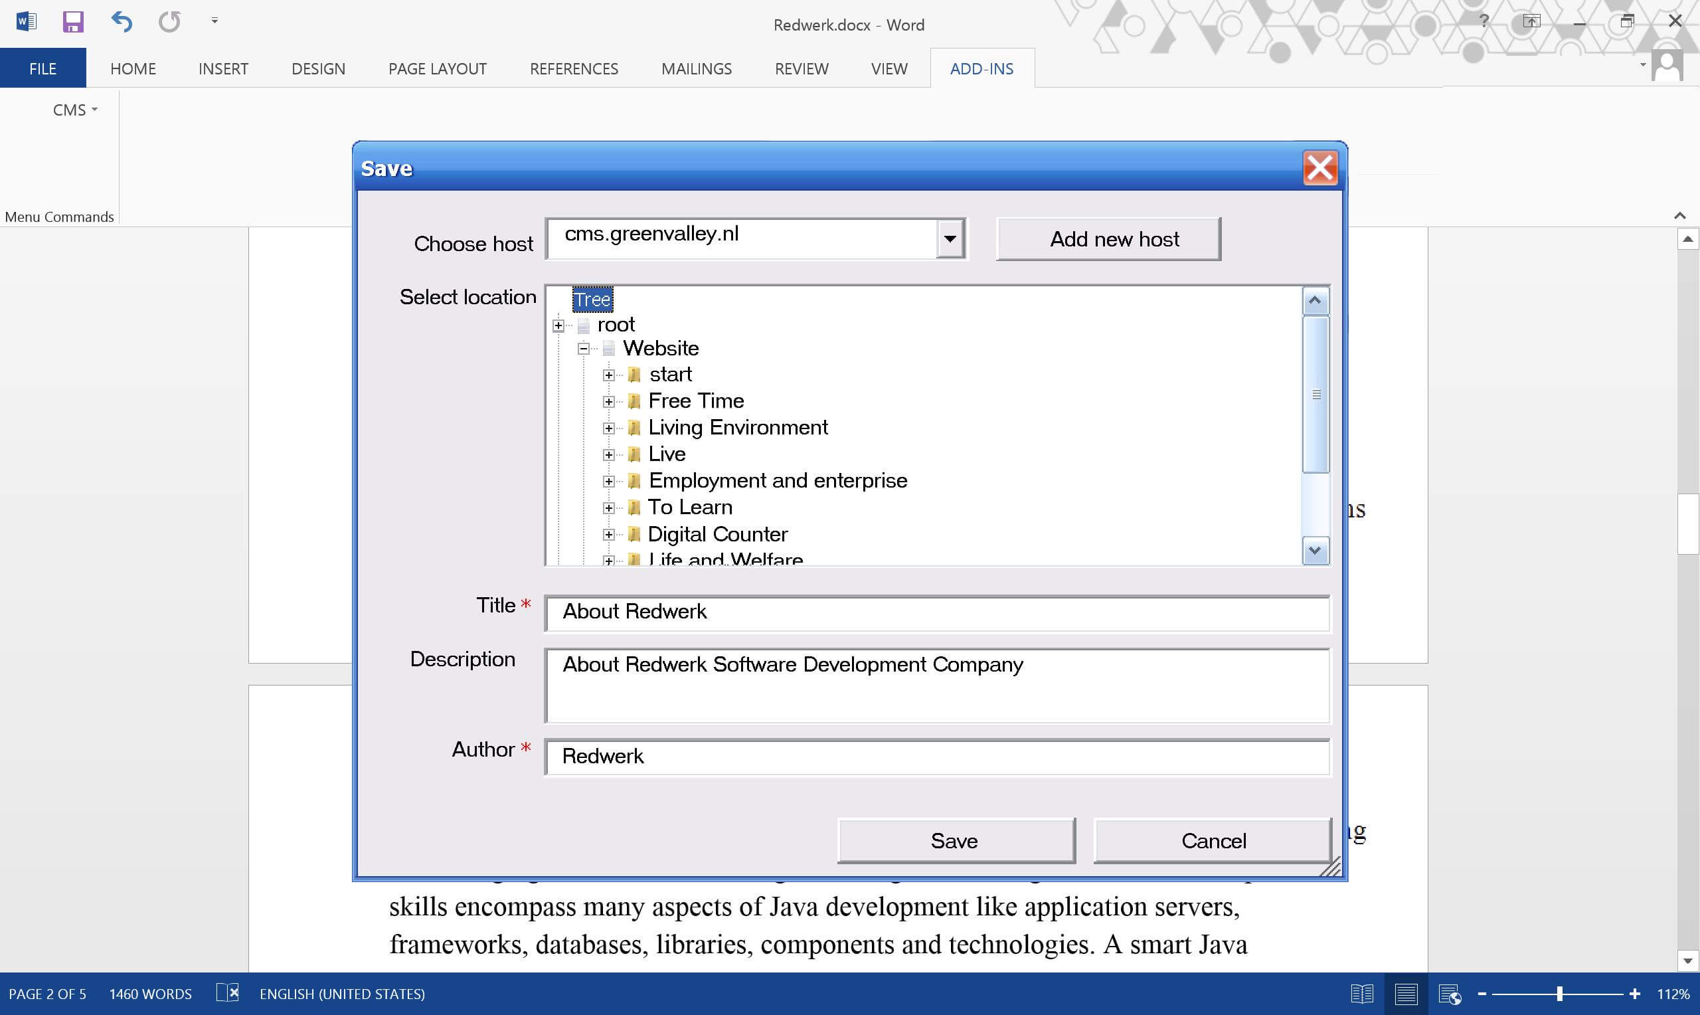Expand the start folder
1700x1015 pixels.
pos(608,375)
